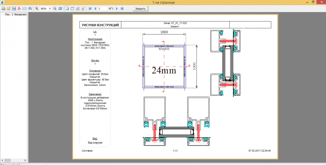Click the outline horizontal scrollbar thumb
Screen dimensions: 326x165
point(7,160)
